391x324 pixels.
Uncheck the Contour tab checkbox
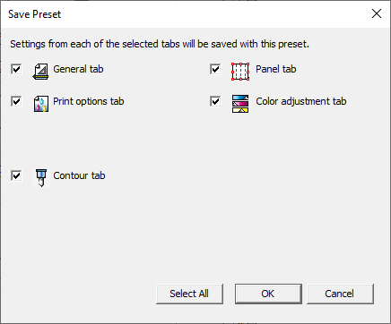click(x=16, y=175)
